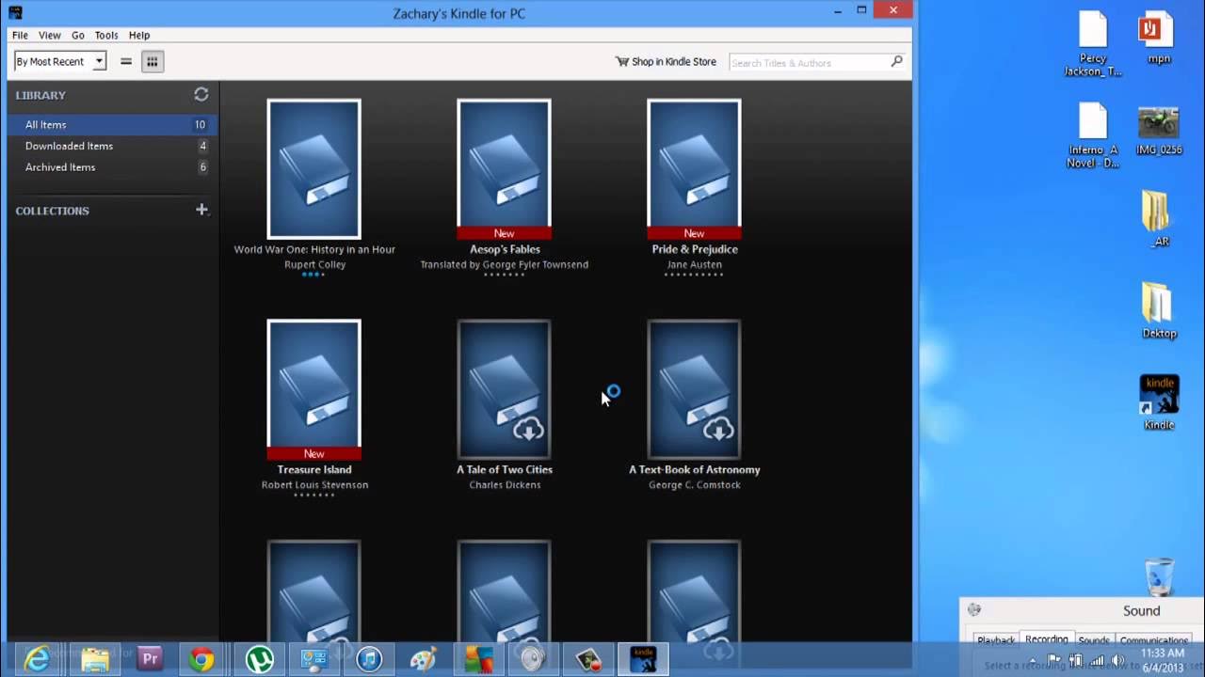Open Paint from taskbar
1205x677 pixels.
tap(423, 659)
